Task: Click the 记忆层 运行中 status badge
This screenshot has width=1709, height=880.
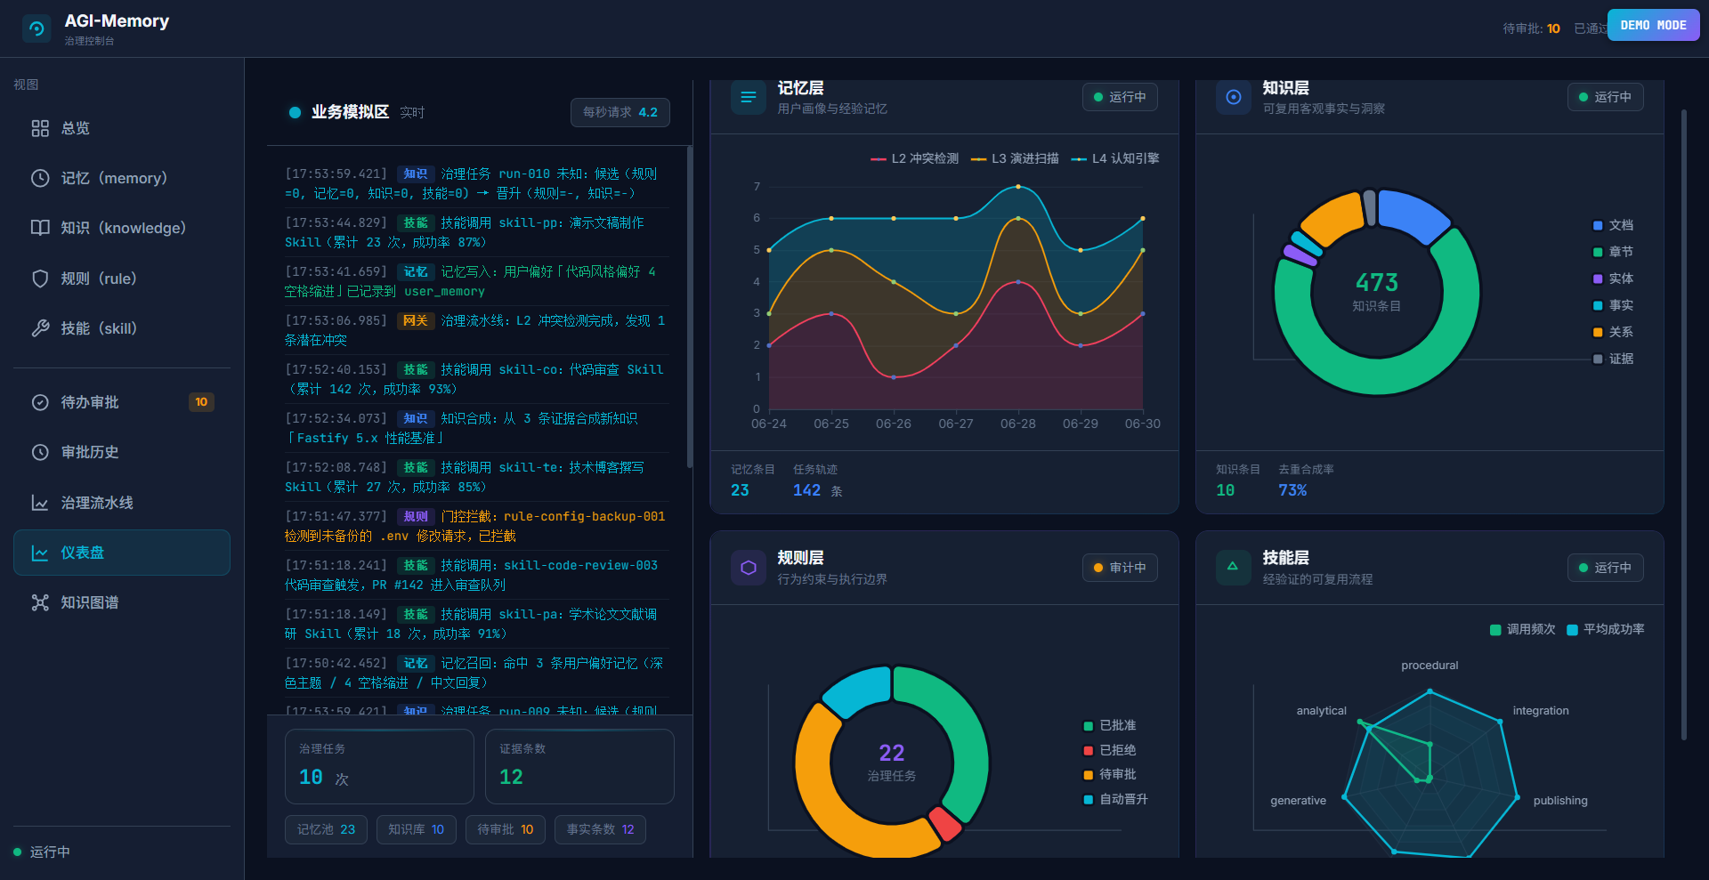Action: click(1120, 97)
